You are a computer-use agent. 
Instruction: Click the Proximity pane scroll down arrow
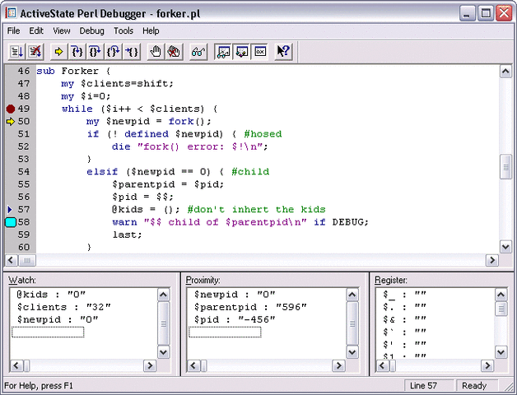pos(352,352)
